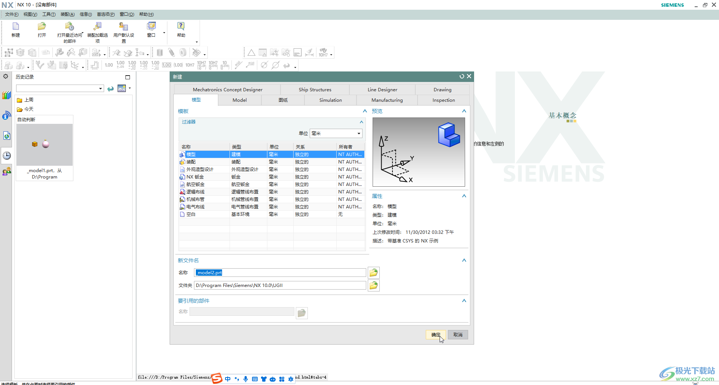Click the 确定 OK button

tap(436, 335)
